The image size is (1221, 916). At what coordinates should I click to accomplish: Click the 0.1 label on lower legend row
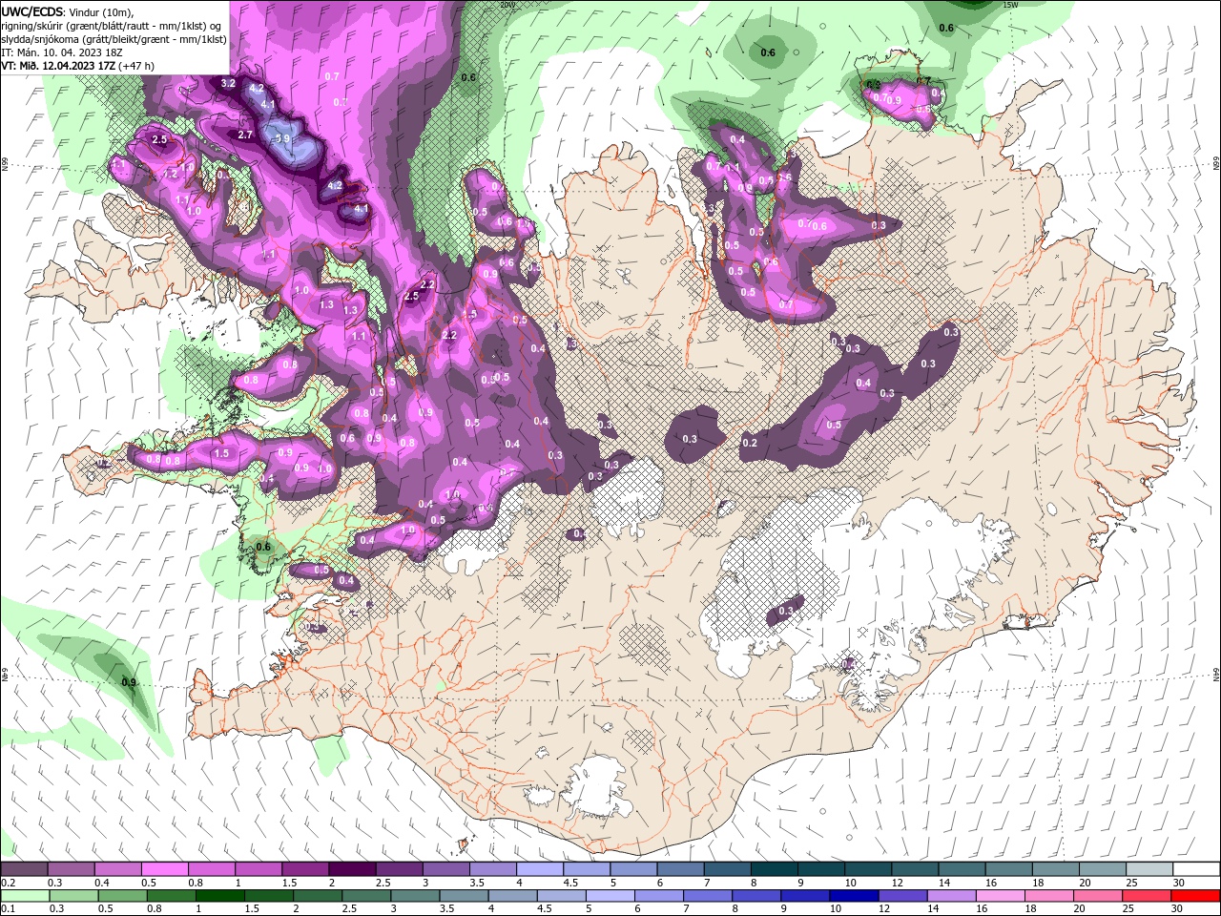pyautogui.click(x=9, y=909)
